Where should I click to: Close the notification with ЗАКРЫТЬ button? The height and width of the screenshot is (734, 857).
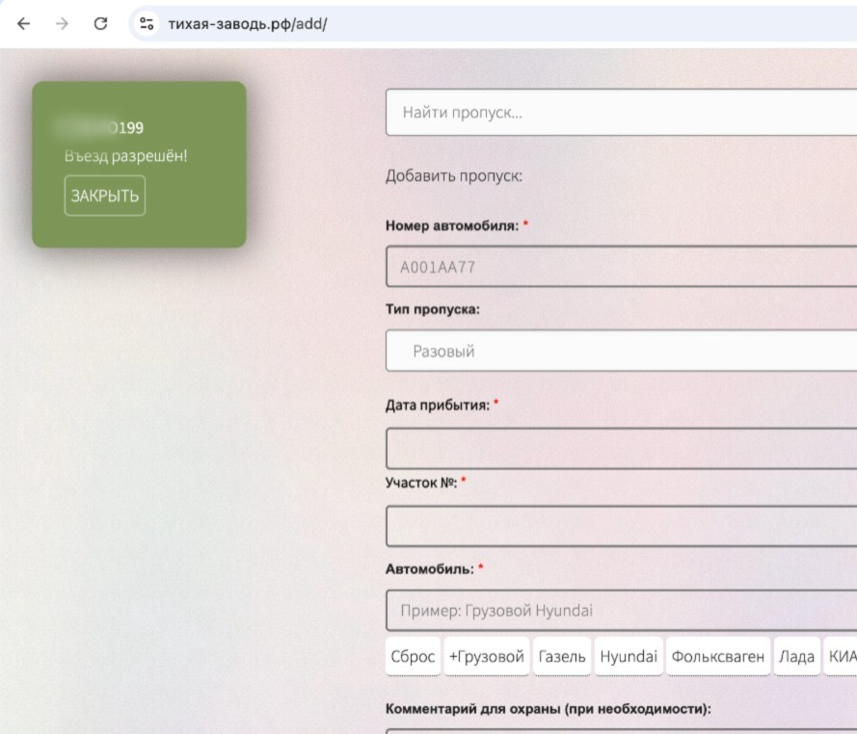tap(105, 196)
